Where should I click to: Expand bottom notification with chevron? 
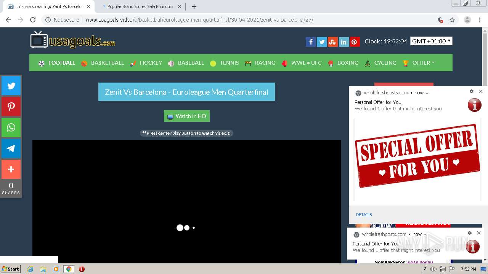pyautogui.click(x=425, y=234)
